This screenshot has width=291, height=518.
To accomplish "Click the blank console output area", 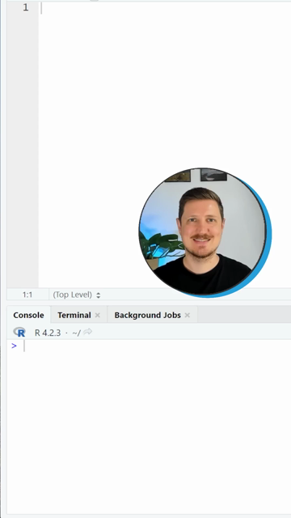I will pos(149,430).
